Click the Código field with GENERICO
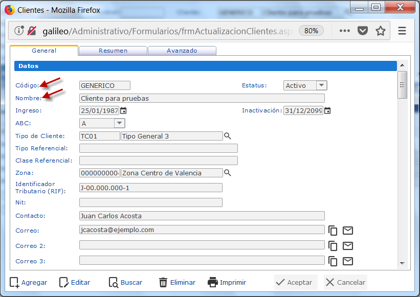 click(x=105, y=85)
